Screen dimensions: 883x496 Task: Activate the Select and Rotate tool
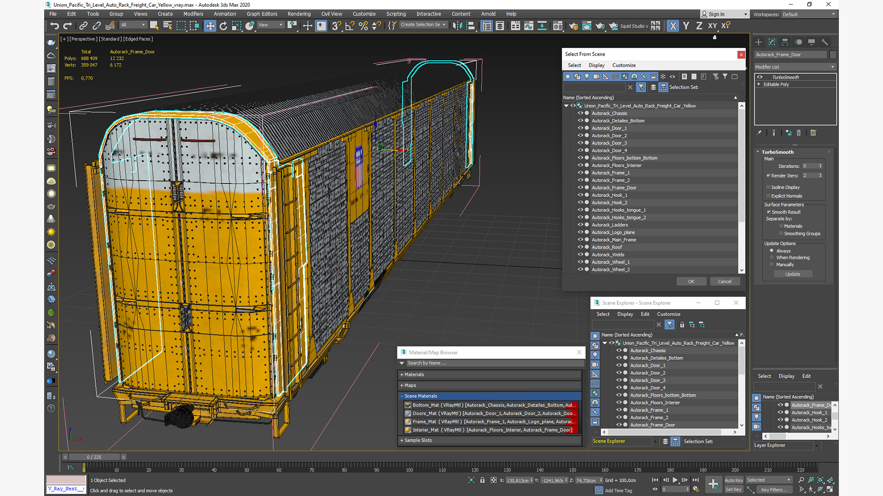(224, 26)
